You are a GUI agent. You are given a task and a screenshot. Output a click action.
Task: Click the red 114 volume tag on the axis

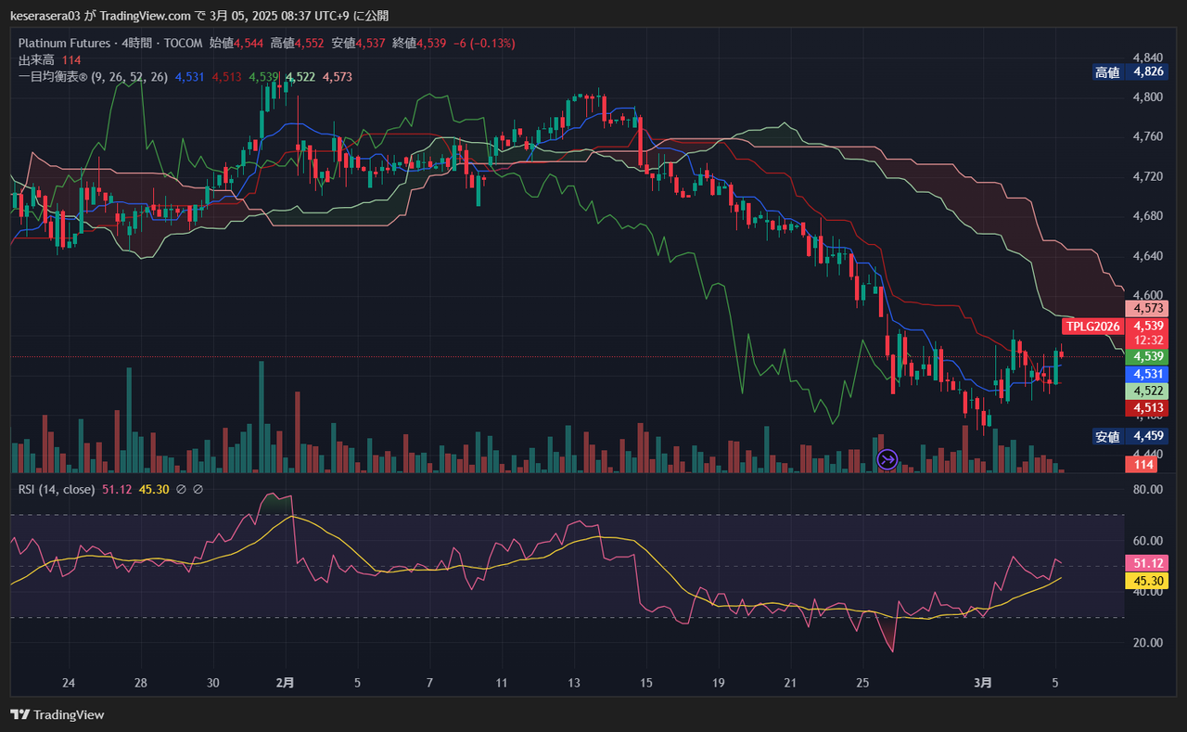tap(1140, 464)
